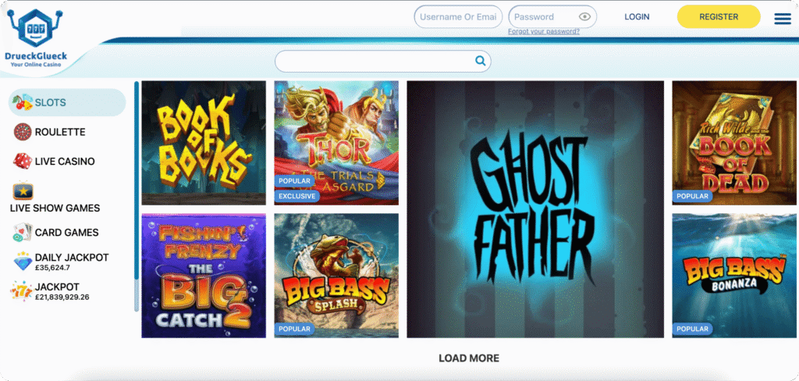Select the ROULETTE category
The width and height of the screenshot is (799, 381).
coord(59,132)
